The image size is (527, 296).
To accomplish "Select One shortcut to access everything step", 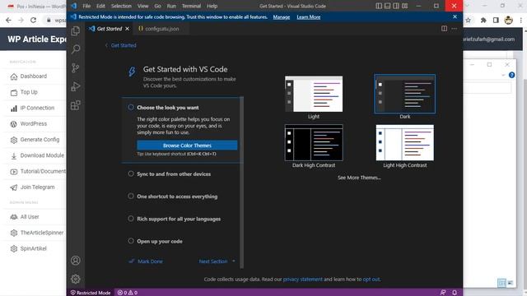I will (177, 197).
